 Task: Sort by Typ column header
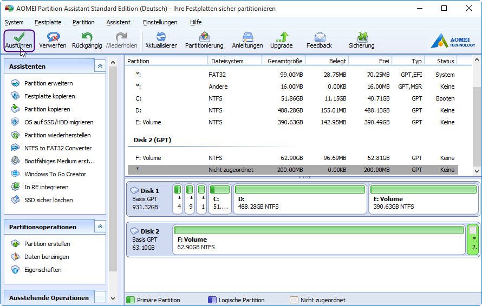(x=408, y=61)
